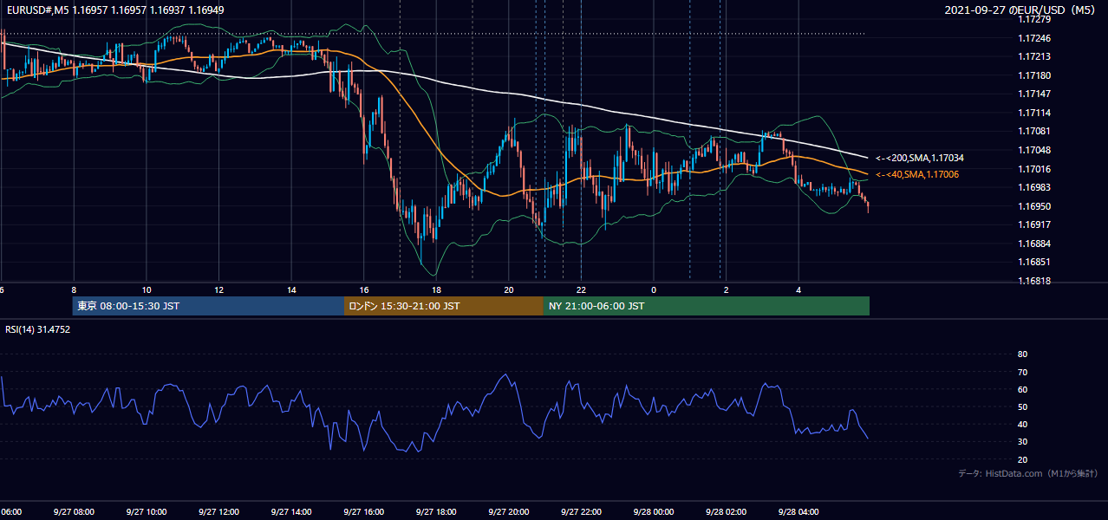Click price axis value 1.17279
Screen dimensions: 1108x520
(1033, 19)
